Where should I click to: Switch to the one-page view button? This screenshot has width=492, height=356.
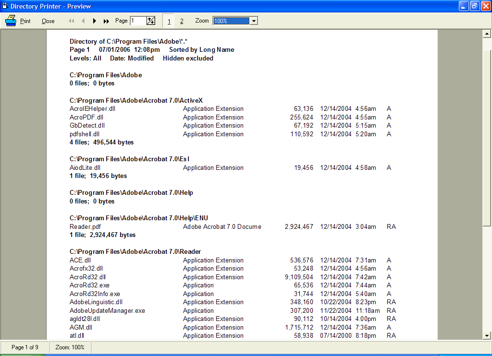pos(169,21)
